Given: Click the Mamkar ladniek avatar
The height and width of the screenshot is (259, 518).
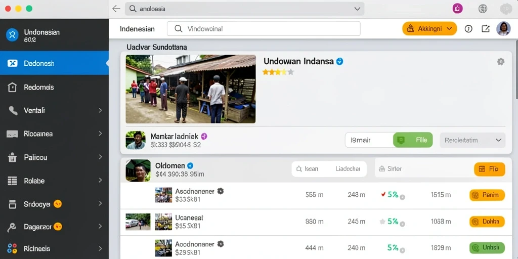Looking at the screenshot, I should 136,140.
